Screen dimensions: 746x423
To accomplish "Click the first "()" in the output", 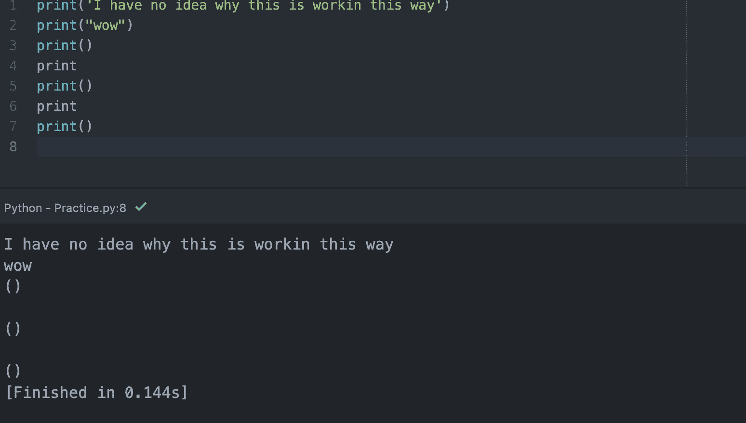I will [x=13, y=287].
